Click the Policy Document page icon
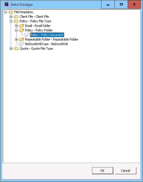This screenshot has width=143, height=182. tap(27, 35)
